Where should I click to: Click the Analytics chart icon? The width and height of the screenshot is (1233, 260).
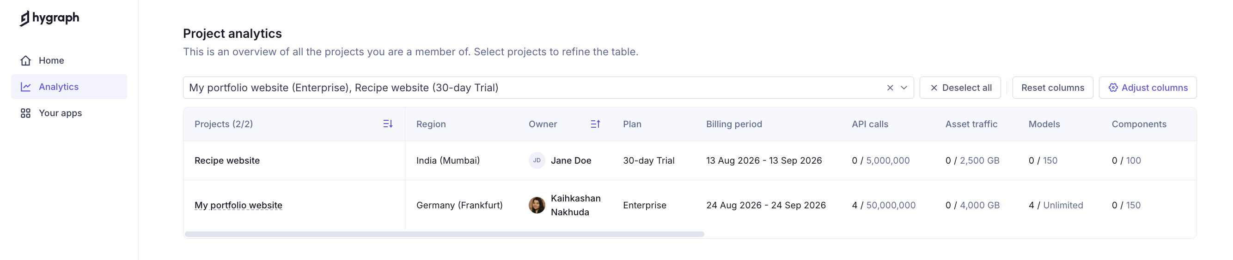pyautogui.click(x=26, y=87)
